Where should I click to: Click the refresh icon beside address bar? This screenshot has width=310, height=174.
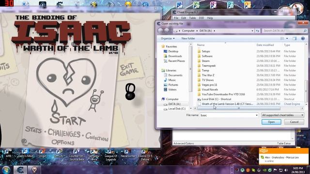[257, 31]
